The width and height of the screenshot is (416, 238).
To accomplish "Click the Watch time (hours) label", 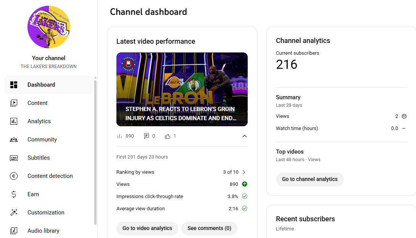I will 297,129.
